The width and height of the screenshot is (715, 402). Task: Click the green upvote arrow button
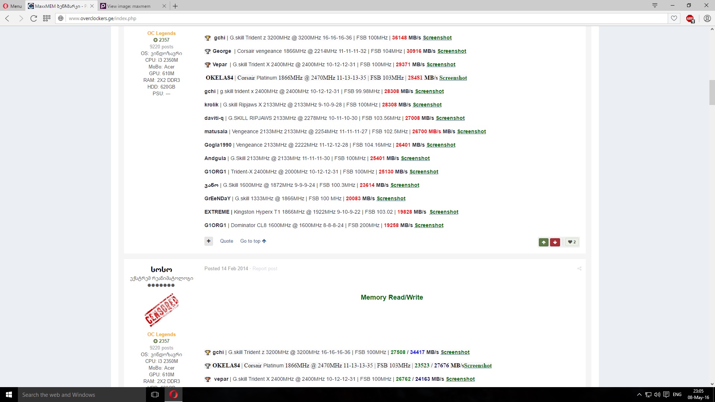point(543,242)
